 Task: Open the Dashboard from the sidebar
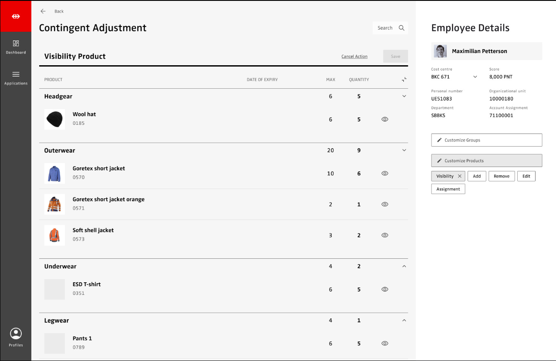(x=16, y=47)
